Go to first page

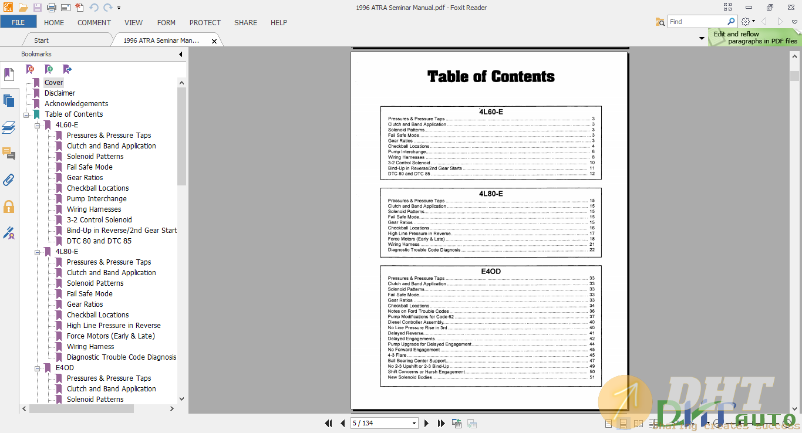click(329, 423)
